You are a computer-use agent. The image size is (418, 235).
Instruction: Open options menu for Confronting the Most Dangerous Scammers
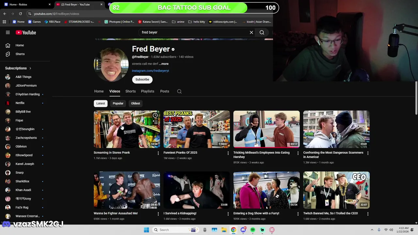(x=368, y=153)
